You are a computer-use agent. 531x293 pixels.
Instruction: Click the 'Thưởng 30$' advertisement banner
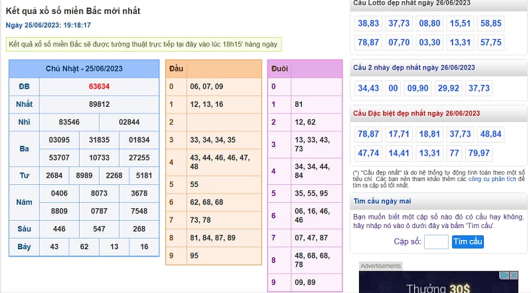pos(438,286)
